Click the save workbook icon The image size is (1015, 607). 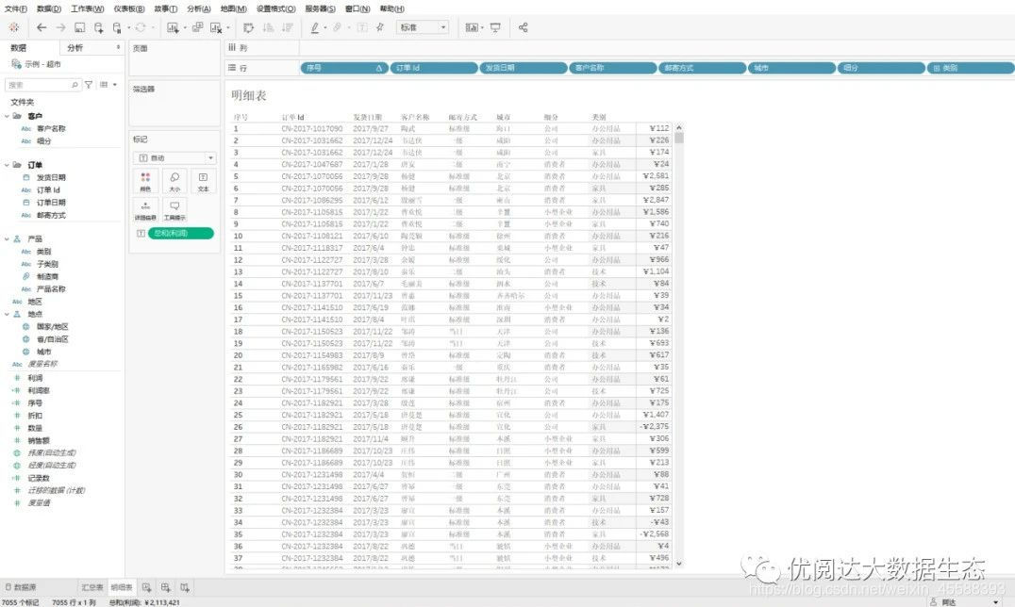pos(79,27)
